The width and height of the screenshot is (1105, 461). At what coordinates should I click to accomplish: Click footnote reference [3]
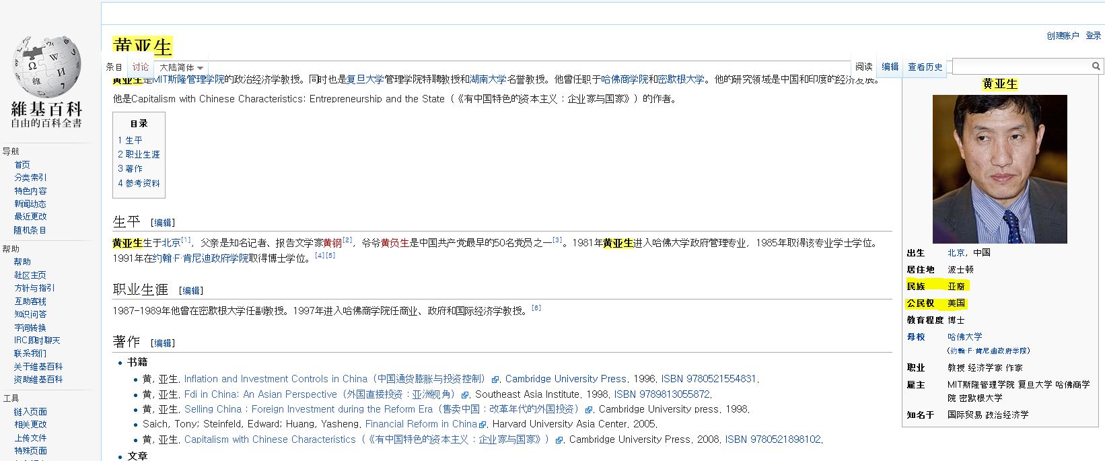pyautogui.click(x=557, y=240)
